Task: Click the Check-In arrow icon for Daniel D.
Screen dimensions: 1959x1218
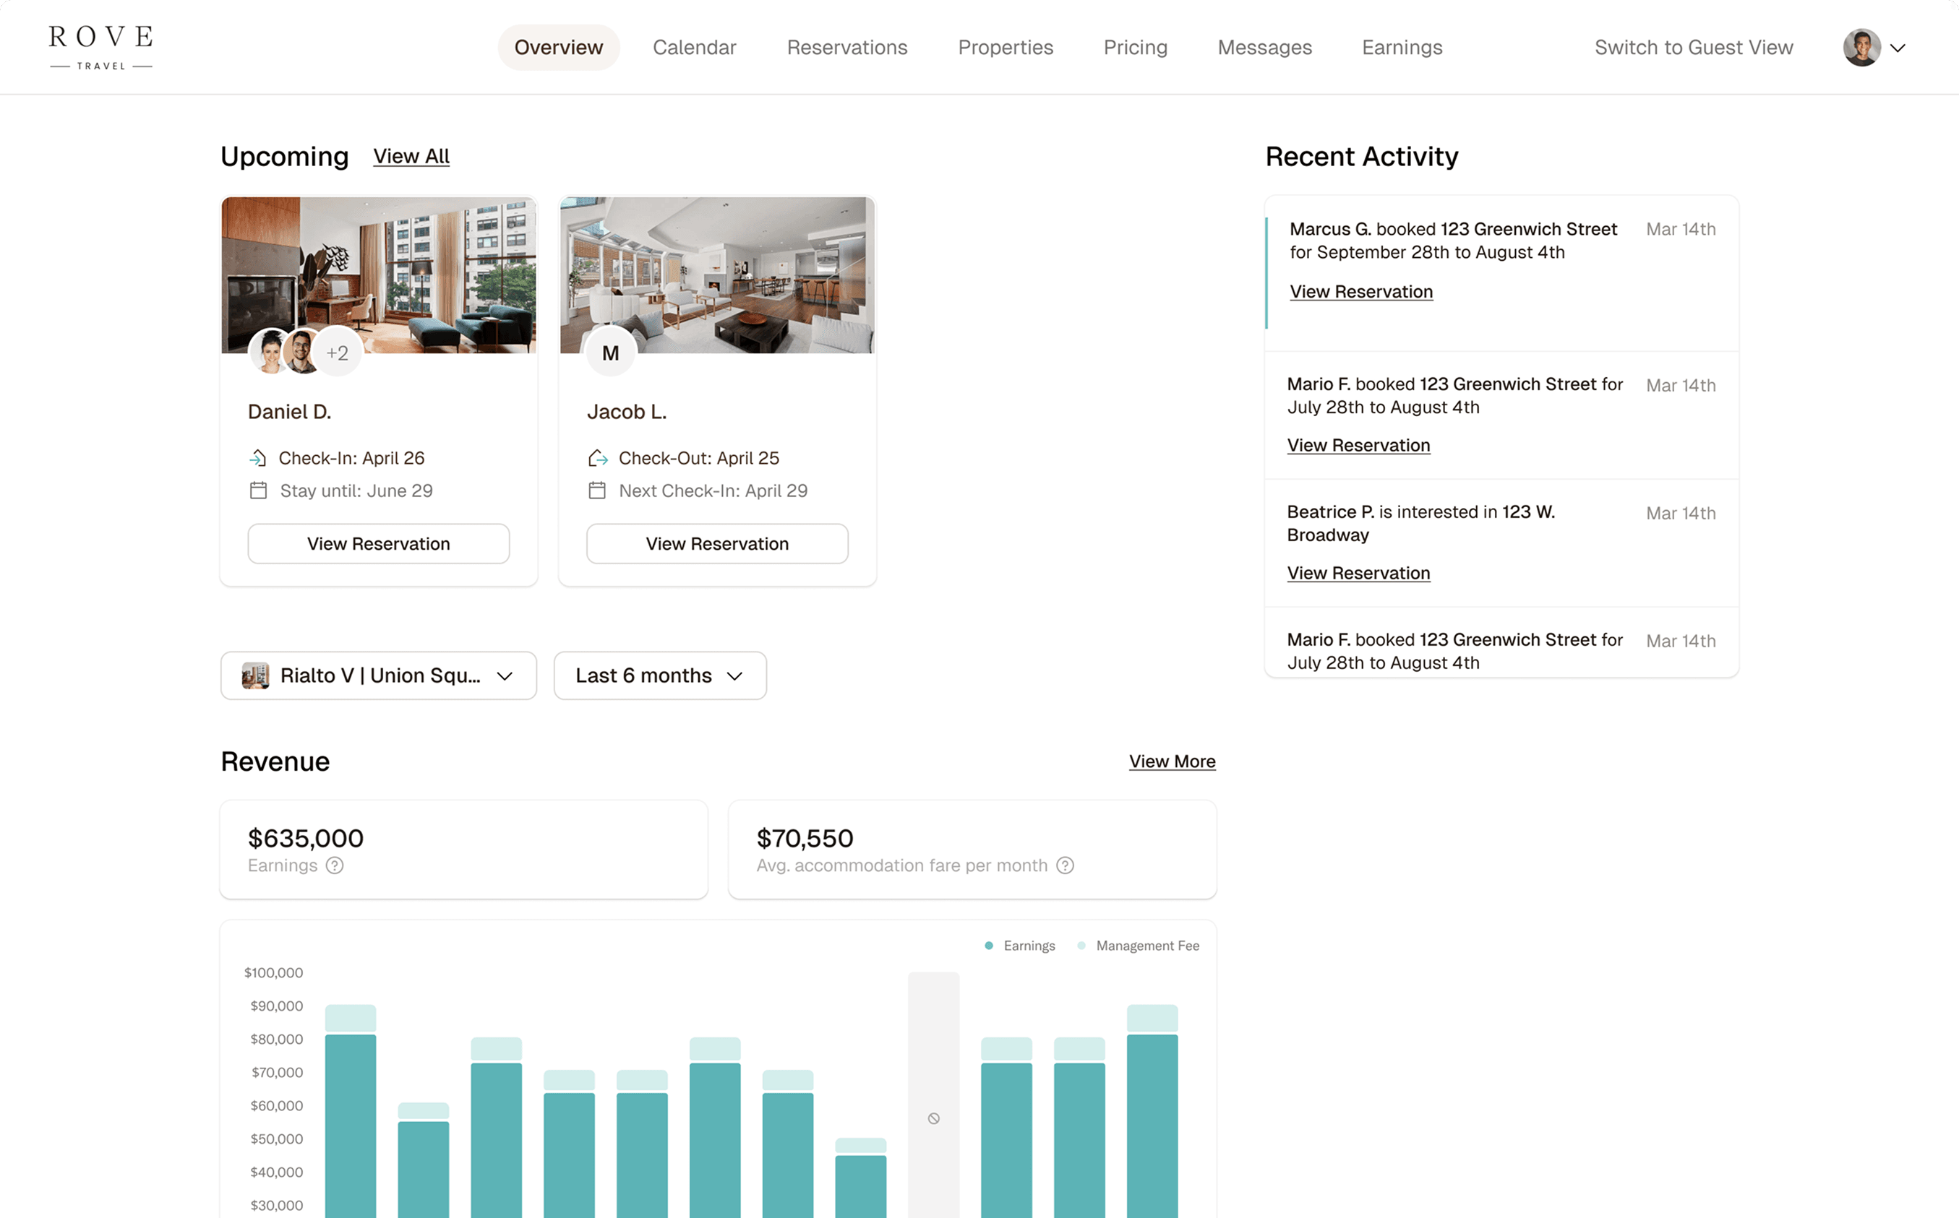Action: pos(258,458)
